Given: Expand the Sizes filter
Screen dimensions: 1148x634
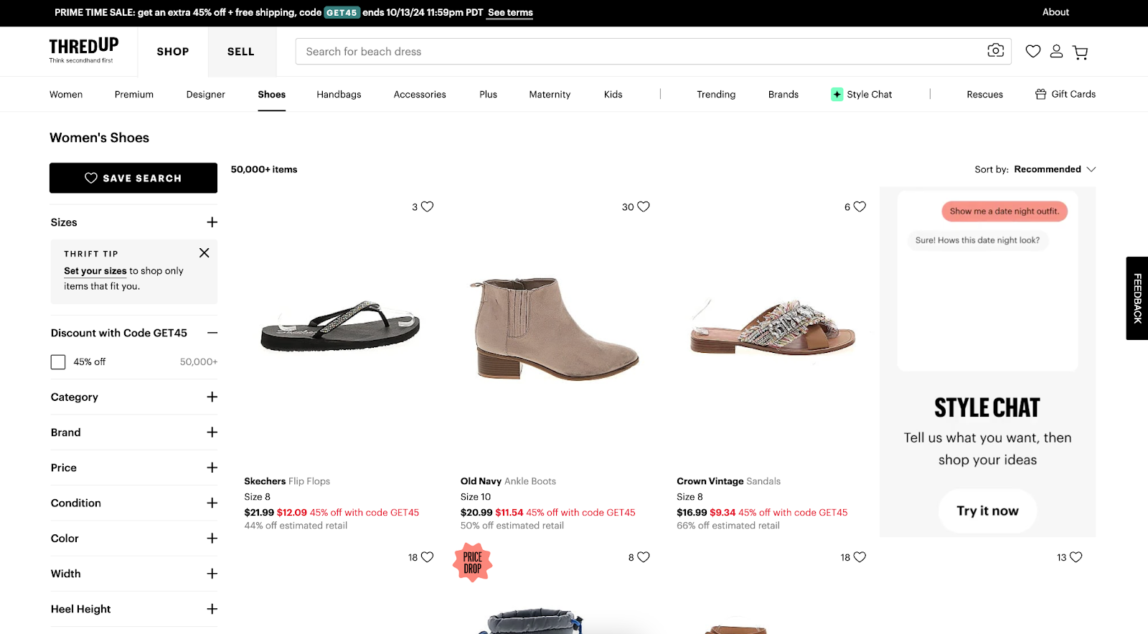Looking at the screenshot, I should (x=212, y=222).
